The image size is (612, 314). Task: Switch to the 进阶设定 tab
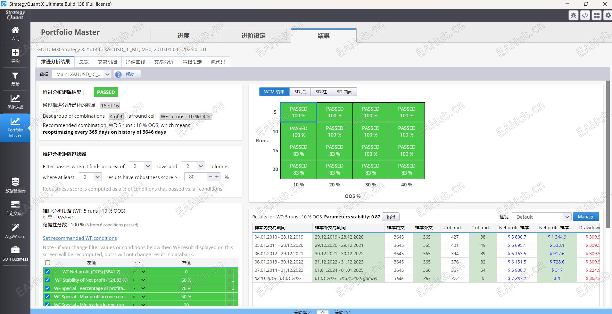pyautogui.click(x=253, y=35)
